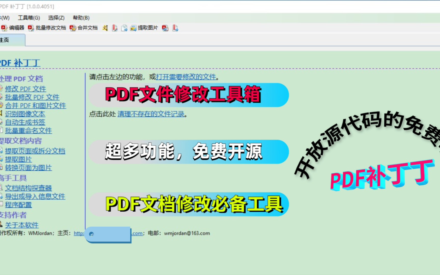Screen dimensions: 440x275
Task: Click the red PDF page-conversion toolbar icon
Action: tap(165, 28)
